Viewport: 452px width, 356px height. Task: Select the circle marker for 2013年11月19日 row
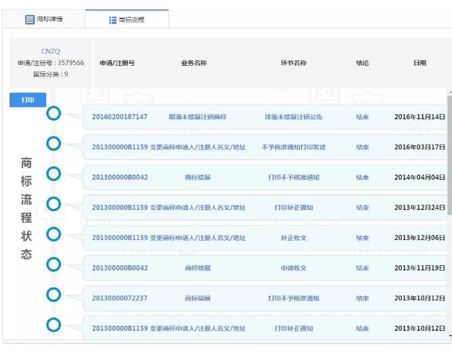(x=54, y=264)
